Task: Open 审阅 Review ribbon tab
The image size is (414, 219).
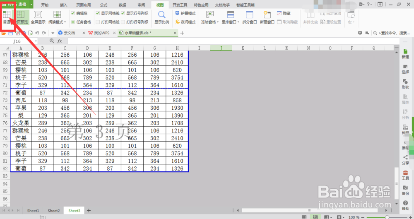Action: (141, 5)
